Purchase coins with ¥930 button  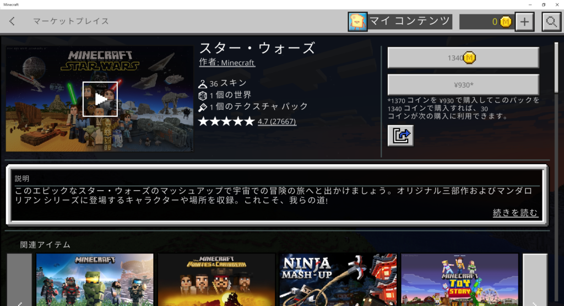click(x=463, y=84)
